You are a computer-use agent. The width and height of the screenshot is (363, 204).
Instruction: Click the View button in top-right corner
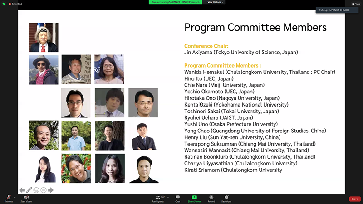click(356, 4)
